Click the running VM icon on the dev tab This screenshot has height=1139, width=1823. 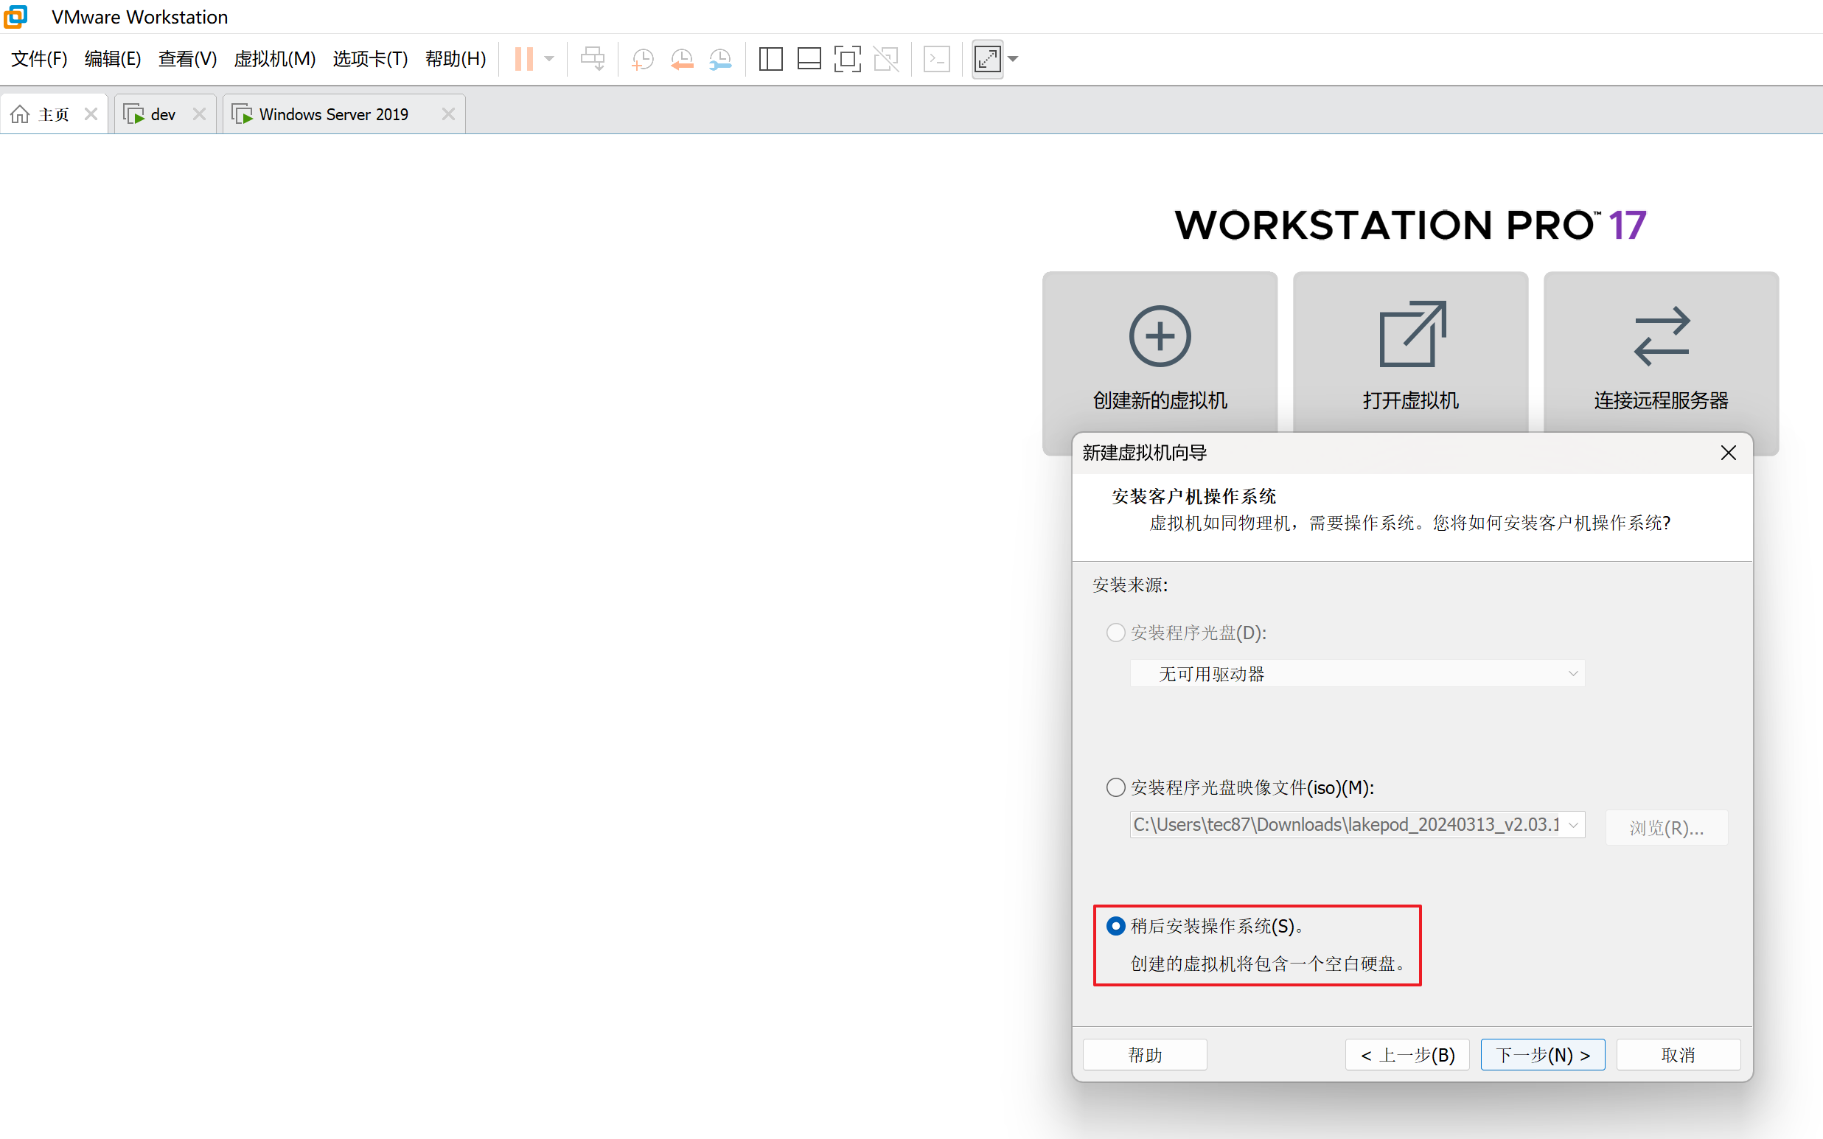(134, 114)
